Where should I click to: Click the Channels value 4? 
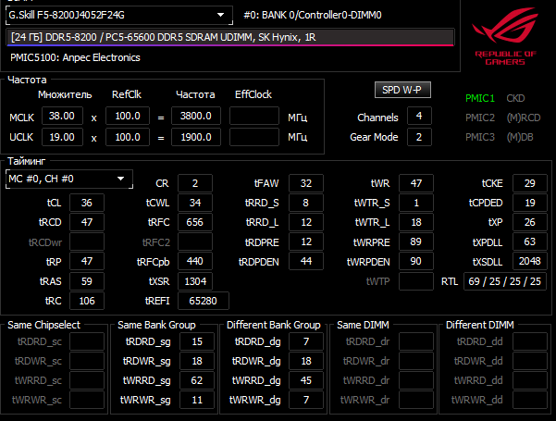pyautogui.click(x=419, y=116)
